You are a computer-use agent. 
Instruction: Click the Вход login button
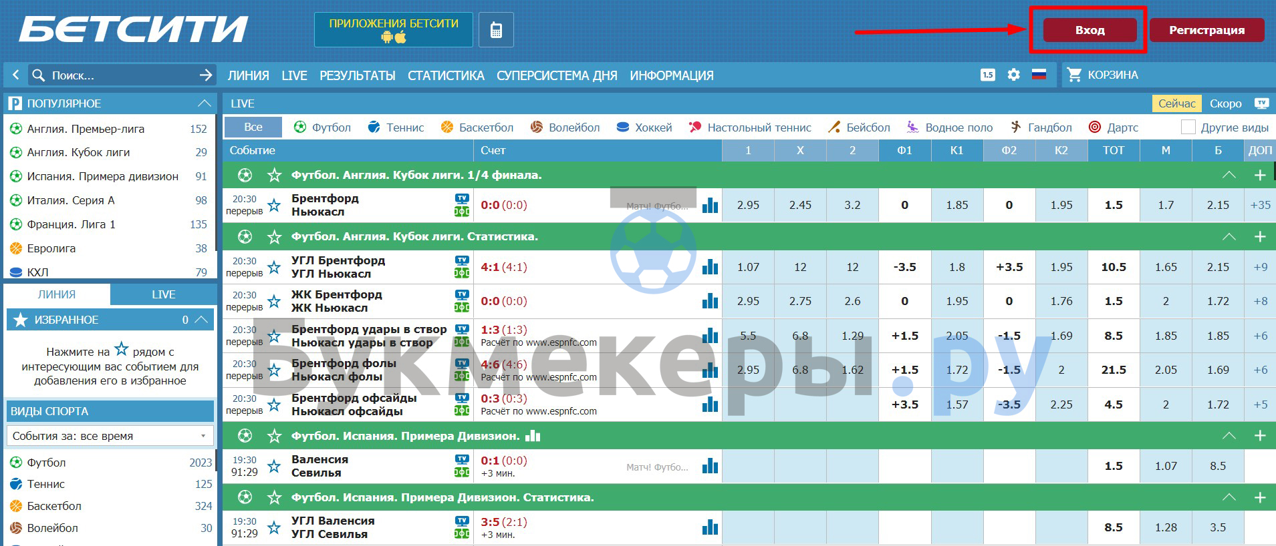pos(1090,30)
